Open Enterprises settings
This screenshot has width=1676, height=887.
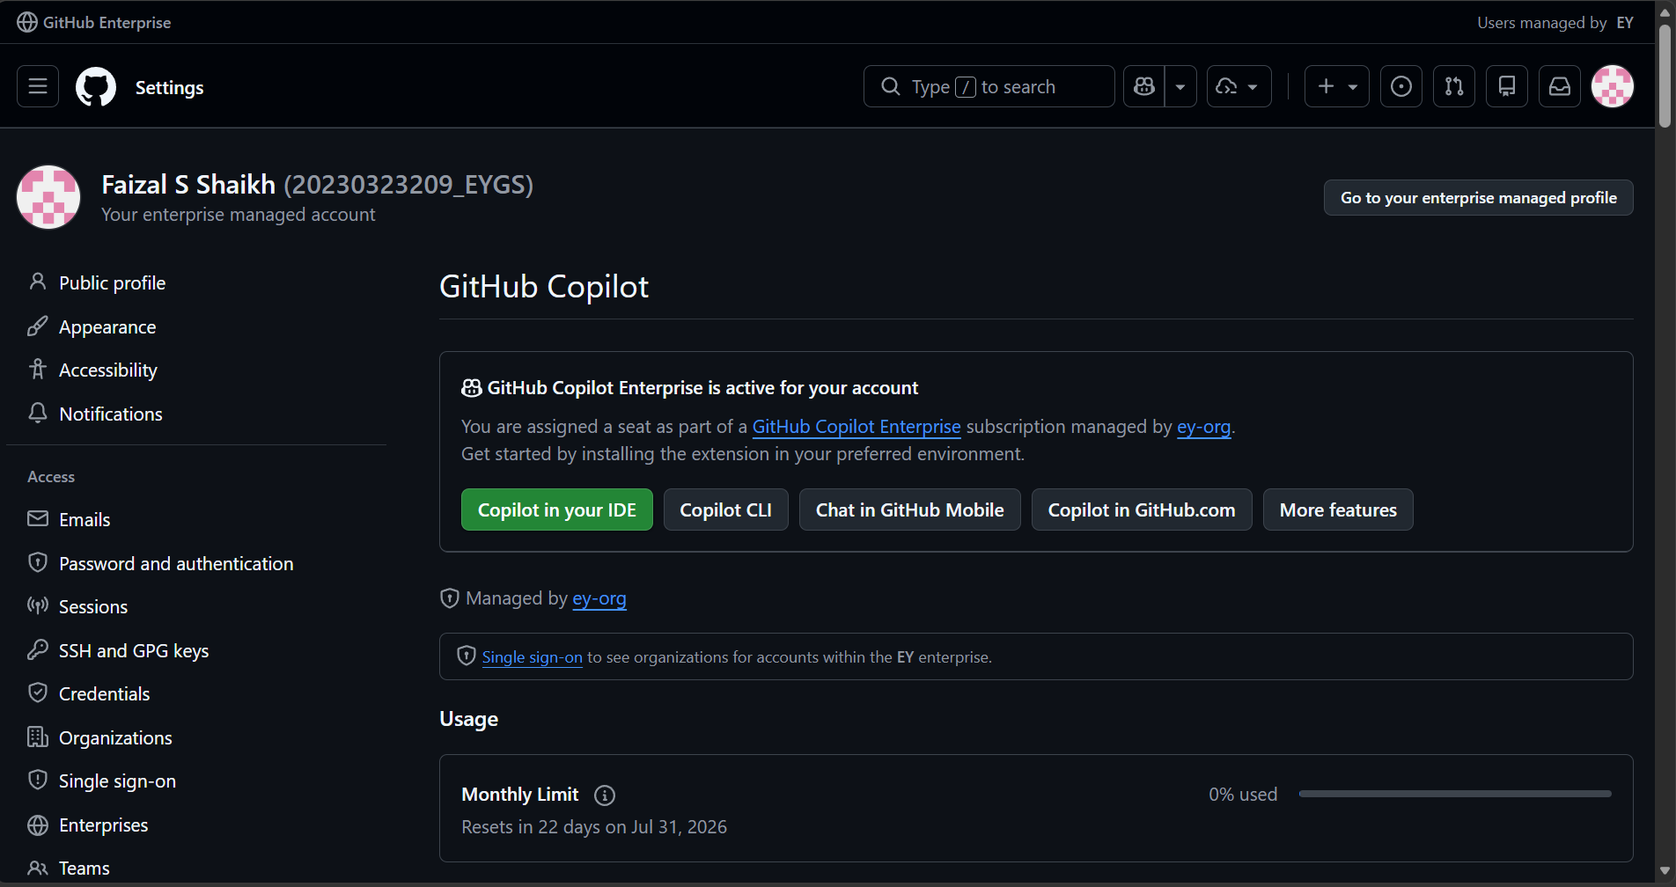[103, 825]
